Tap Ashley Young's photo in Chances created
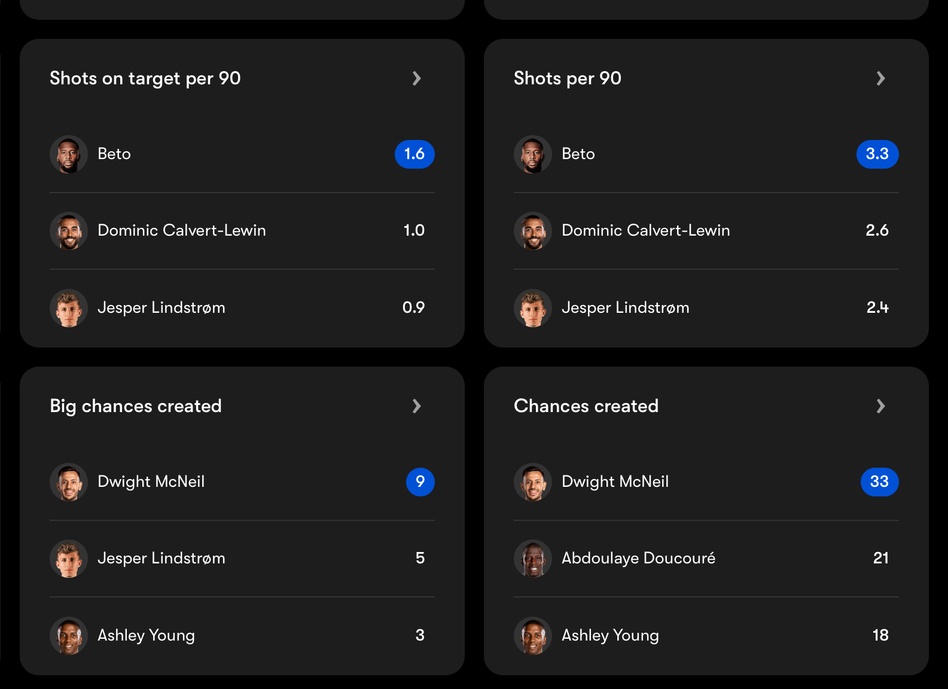 [x=533, y=636]
